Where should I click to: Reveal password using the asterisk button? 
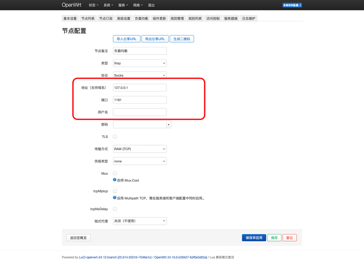[169, 124]
